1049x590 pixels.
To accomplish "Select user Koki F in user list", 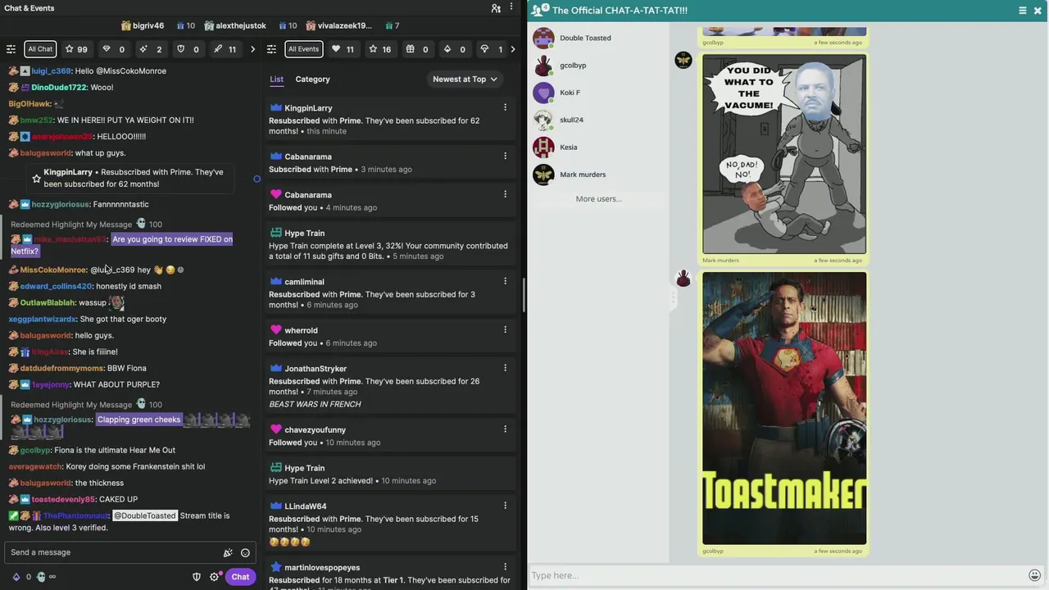I will pyautogui.click(x=598, y=93).
